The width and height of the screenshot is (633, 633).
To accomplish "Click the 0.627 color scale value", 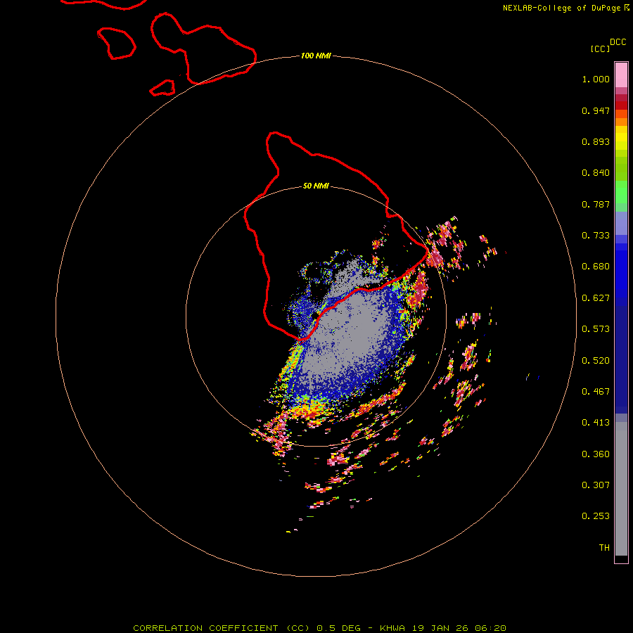I will point(596,298).
